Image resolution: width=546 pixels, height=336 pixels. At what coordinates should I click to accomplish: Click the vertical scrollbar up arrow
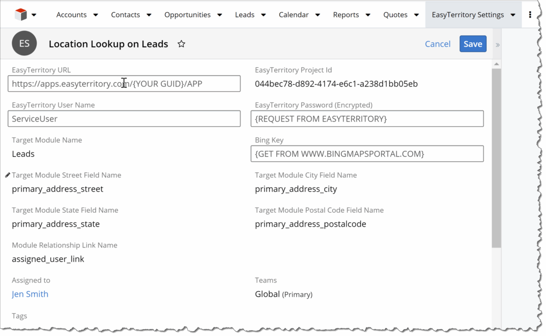[496, 64]
